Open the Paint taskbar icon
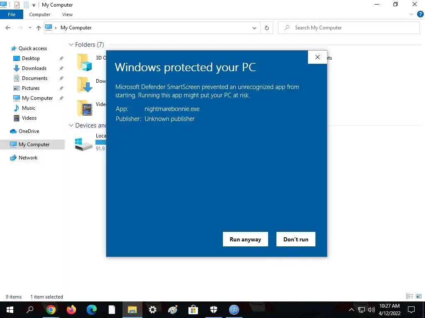The image size is (425, 318). 173,310
